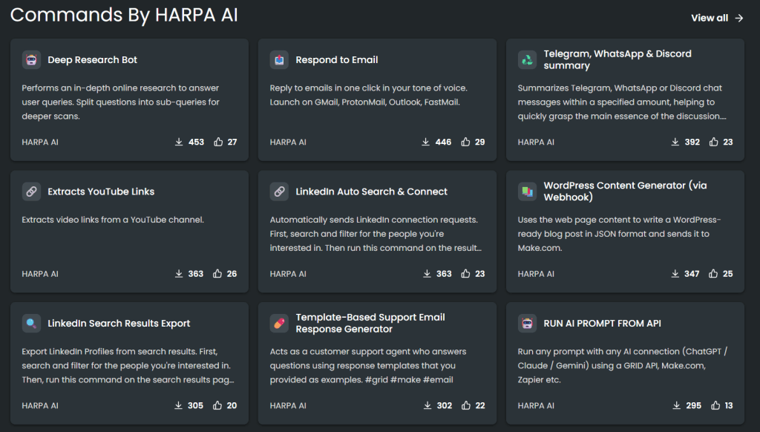Click the LinkedIn Search Results Export magnifier icon

[31, 324]
